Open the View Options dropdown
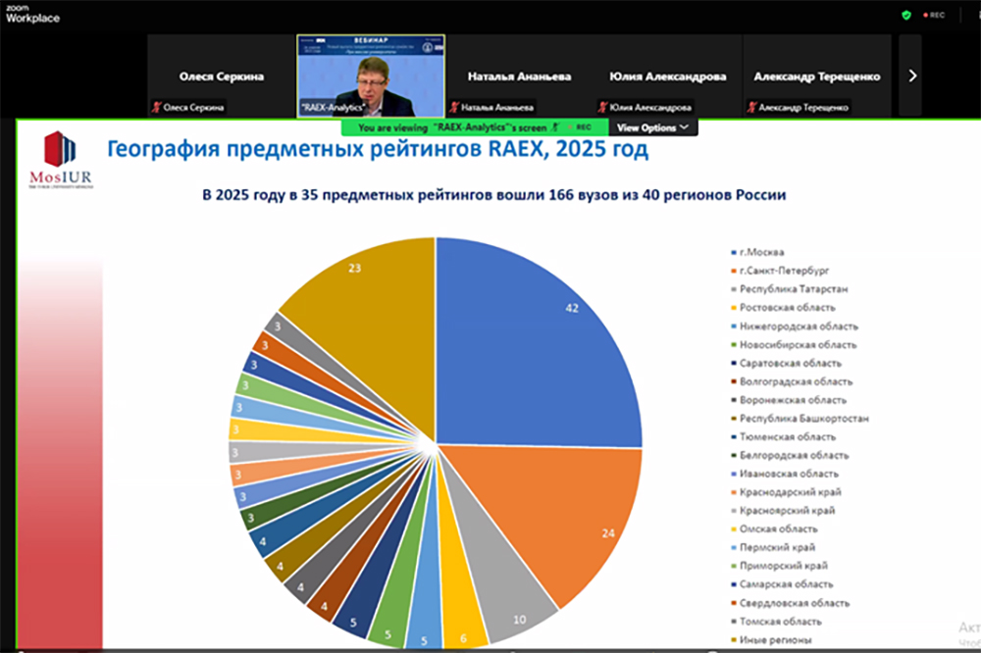 coord(652,127)
